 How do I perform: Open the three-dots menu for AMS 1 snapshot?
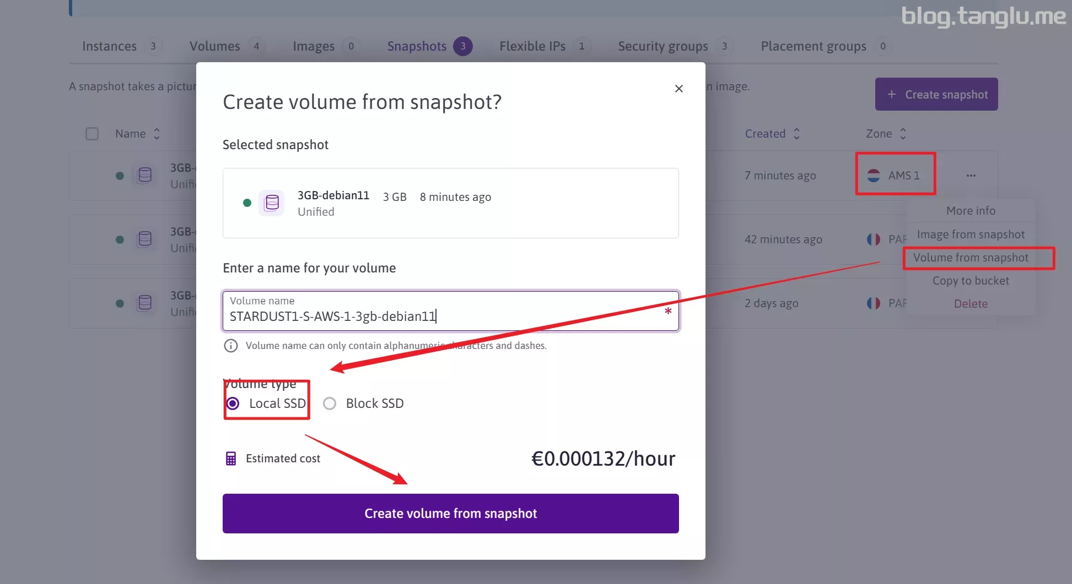(971, 176)
